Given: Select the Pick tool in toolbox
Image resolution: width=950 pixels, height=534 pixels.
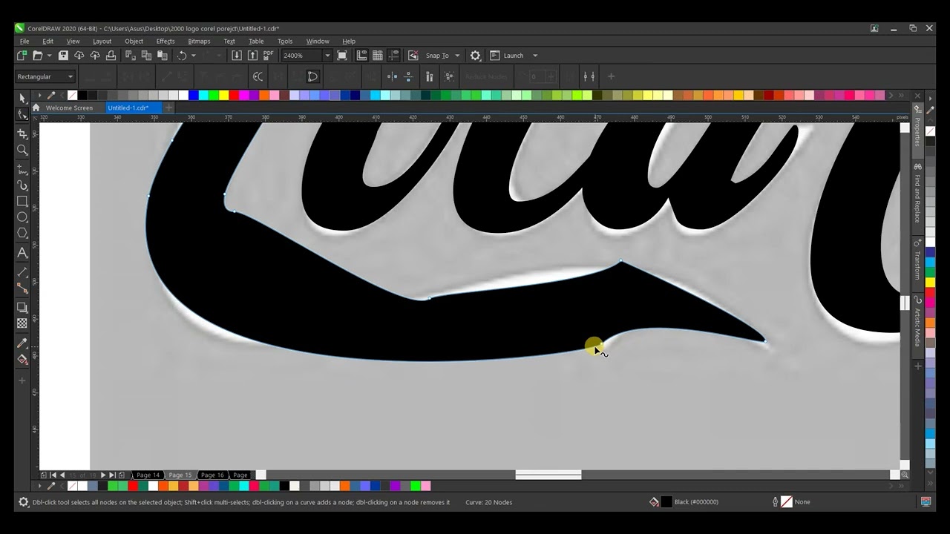Looking at the screenshot, I should pyautogui.click(x=22, y=98).
